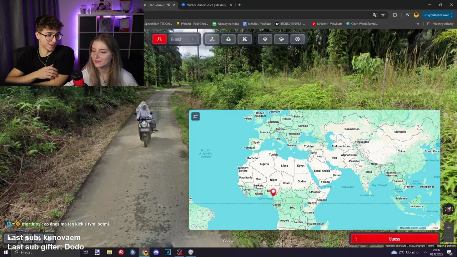Open the Windows notification center icon
The image size is (457, 257).
point(450,252)
